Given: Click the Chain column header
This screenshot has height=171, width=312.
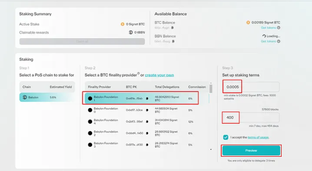Looking at the screenshot, I should (27, 87).
